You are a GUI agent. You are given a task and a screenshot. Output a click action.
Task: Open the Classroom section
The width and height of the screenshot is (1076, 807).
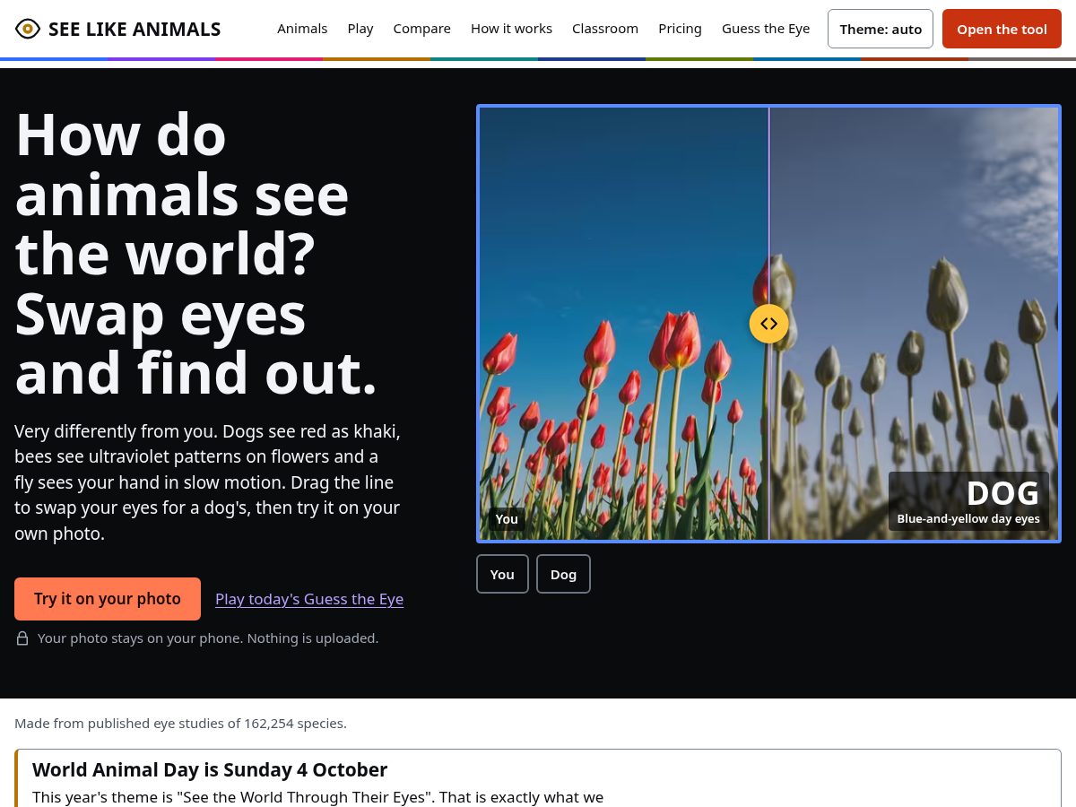tap(605, 29)
